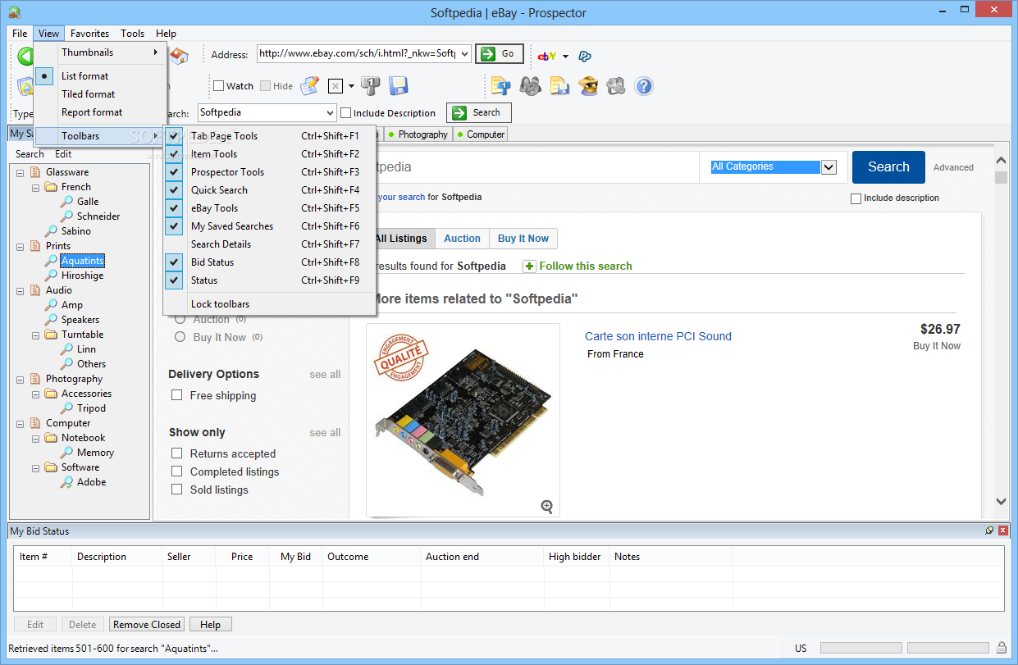The height and width of the screenshot is (665, 1018).
Task: Click the Remove Closed button
Action: tap(147, 624)
